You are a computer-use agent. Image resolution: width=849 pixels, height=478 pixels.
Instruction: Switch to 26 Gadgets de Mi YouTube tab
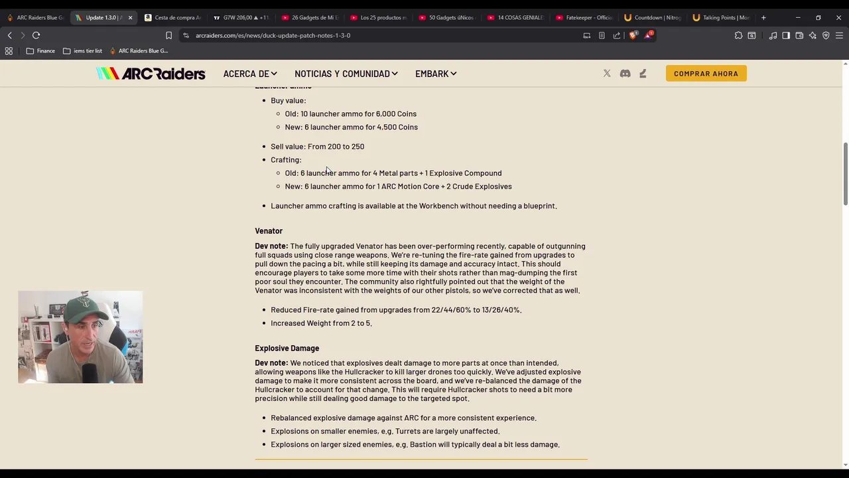310,17
